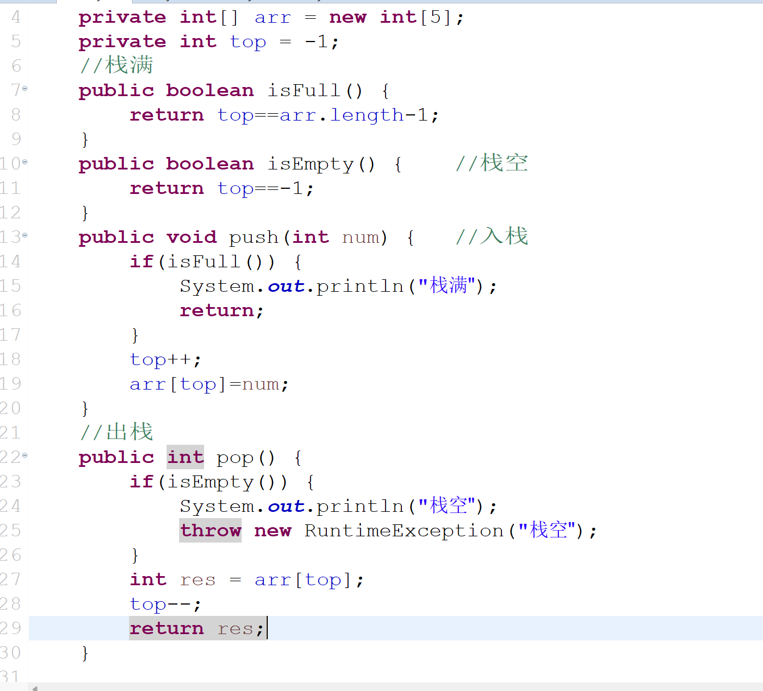Click 'return res;' on the current line

tap(197, 628)
